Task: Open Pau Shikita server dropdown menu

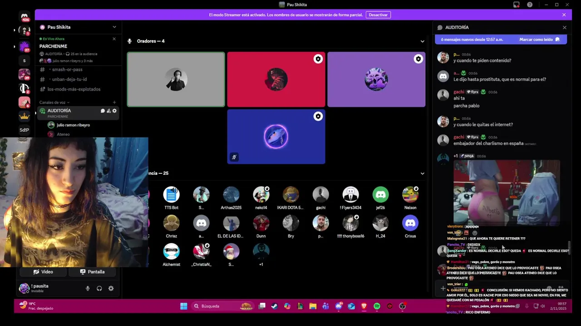Action: (114, 27)
